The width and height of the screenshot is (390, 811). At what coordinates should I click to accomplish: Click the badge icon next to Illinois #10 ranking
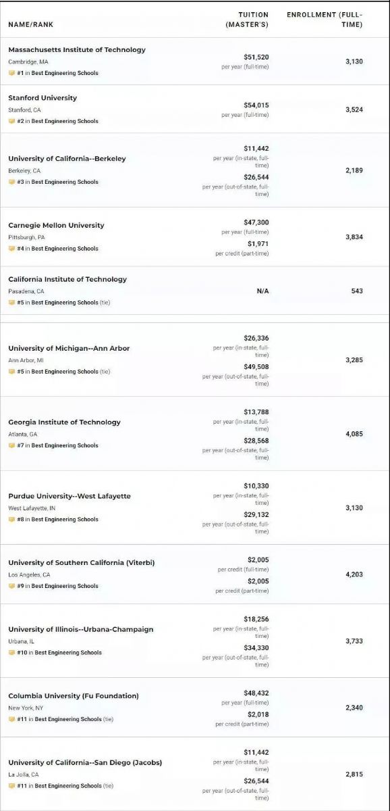[x=11, y=653]
